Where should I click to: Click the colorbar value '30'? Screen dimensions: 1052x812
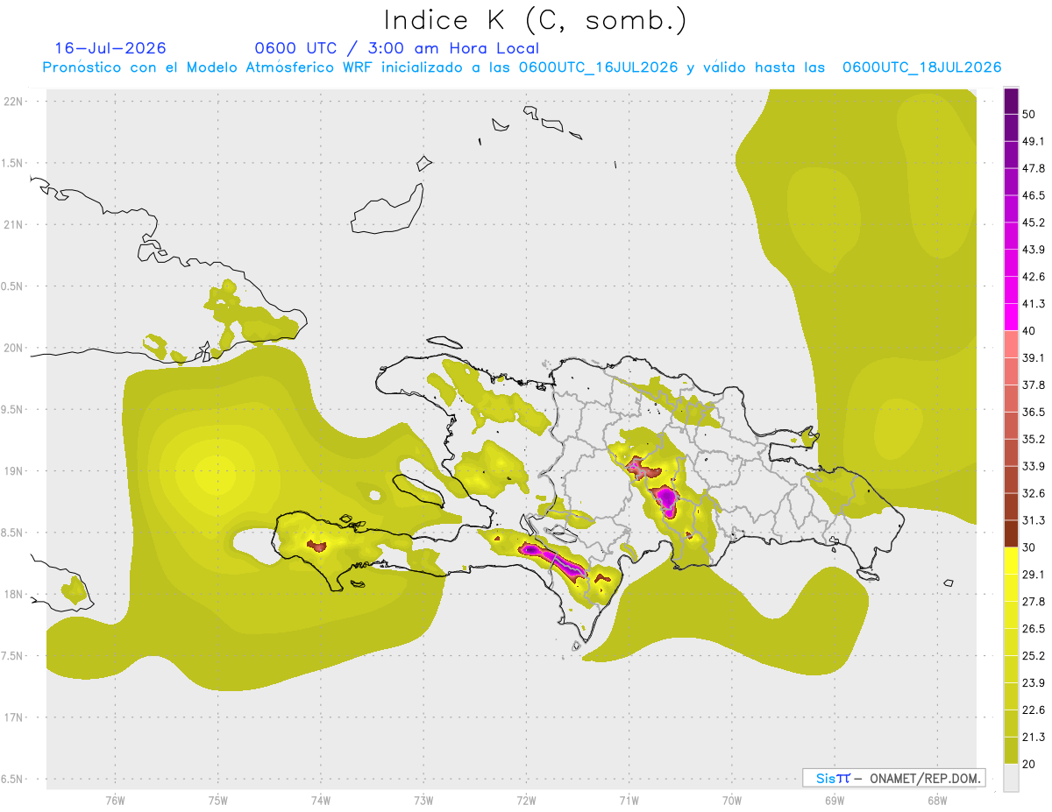point(1031,547)
